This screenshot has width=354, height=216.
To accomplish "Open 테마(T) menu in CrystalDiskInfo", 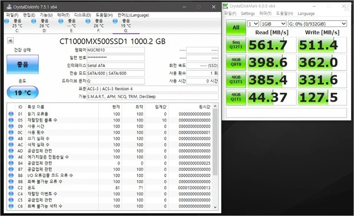I will [64, 15].
